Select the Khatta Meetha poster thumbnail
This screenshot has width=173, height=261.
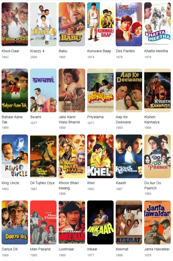(157, 24)
